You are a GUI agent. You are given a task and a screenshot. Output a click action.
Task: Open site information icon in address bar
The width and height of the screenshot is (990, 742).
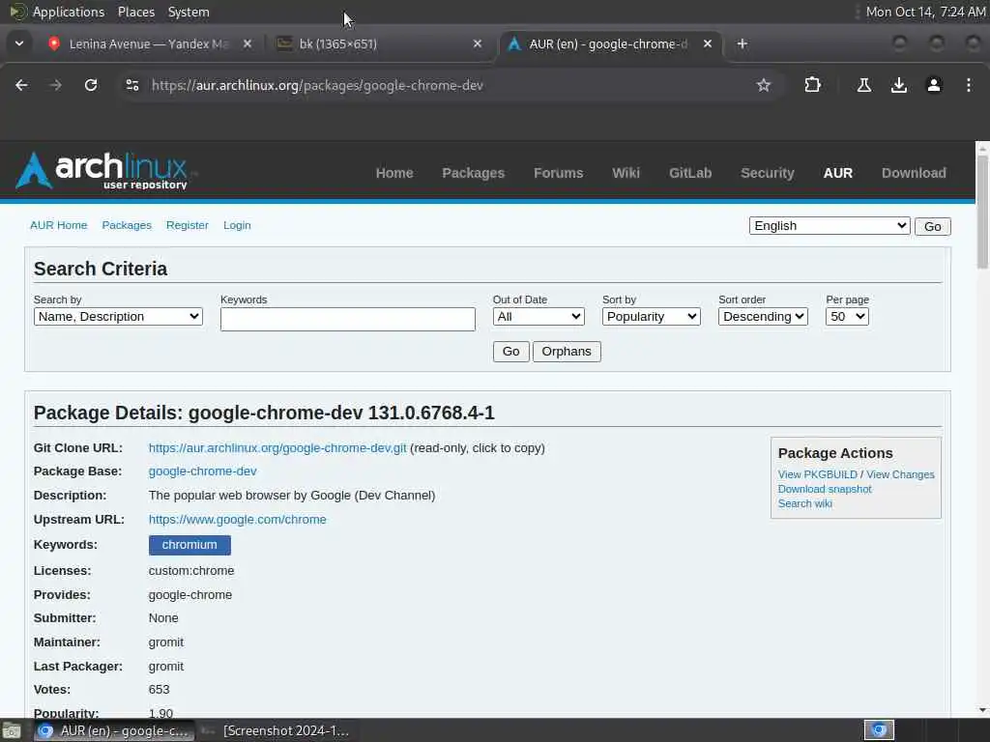point(131,85)
